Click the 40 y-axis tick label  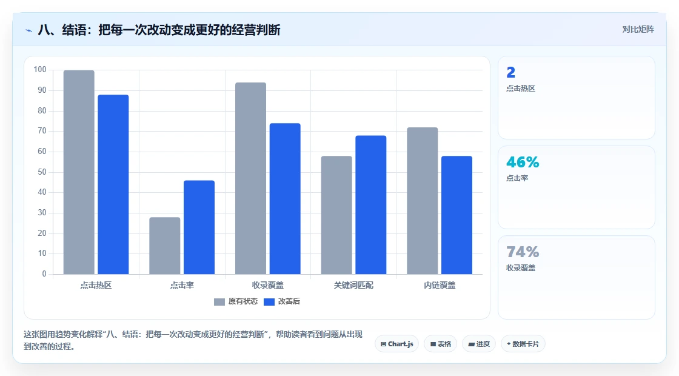click(42, 192)
